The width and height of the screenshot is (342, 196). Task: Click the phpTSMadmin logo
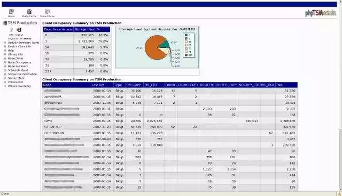(321, 13)
